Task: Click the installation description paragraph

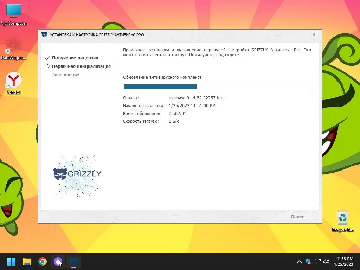Action: point(217,52)
